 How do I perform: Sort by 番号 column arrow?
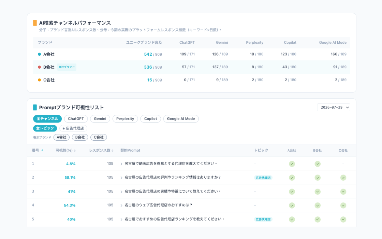(x=42, y=150)
